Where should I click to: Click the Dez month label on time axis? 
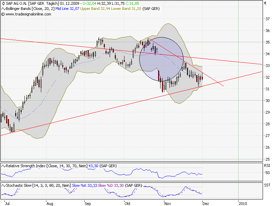point(206,203)
